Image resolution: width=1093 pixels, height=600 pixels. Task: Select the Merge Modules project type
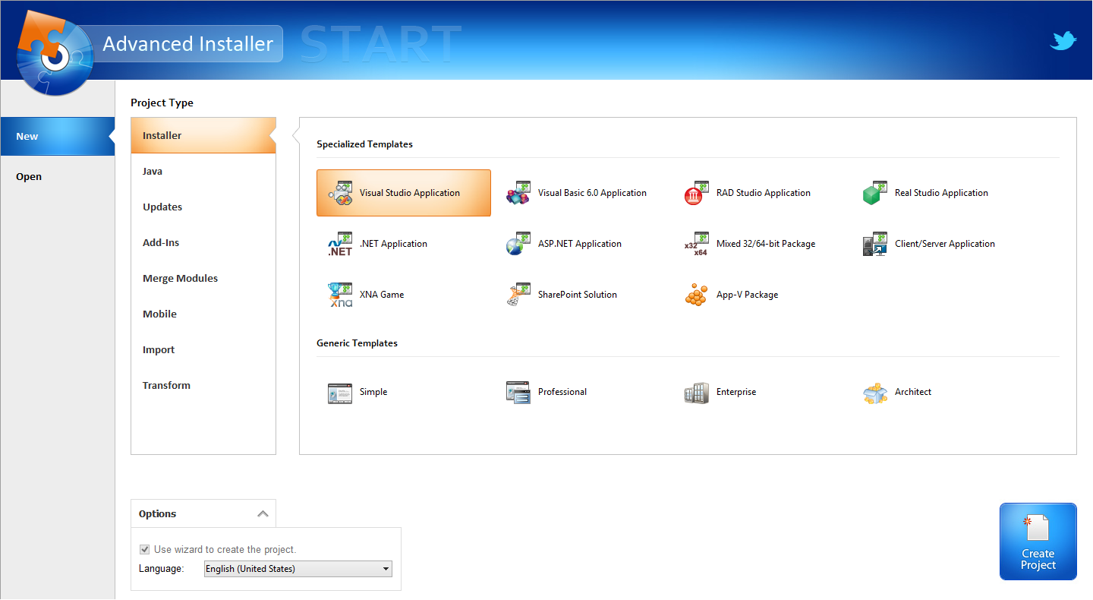[x=203, y=279]
